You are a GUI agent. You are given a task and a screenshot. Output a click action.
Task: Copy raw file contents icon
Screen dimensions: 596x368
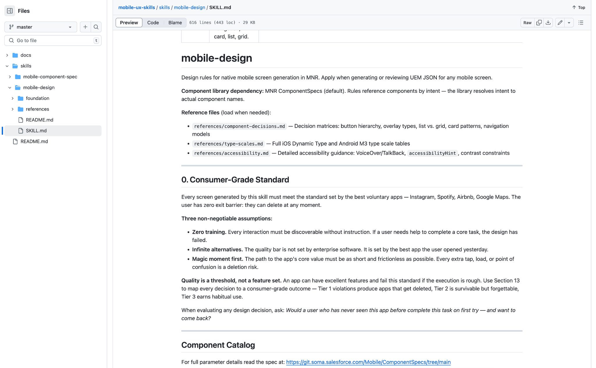[x=539, y=23]
